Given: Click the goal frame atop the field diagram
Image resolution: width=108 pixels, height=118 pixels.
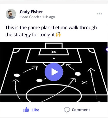Looking at the screenshot, I should tap(54, 46).
